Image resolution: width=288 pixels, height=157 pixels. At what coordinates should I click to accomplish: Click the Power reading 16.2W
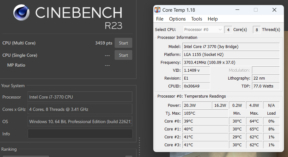point(220,106)
